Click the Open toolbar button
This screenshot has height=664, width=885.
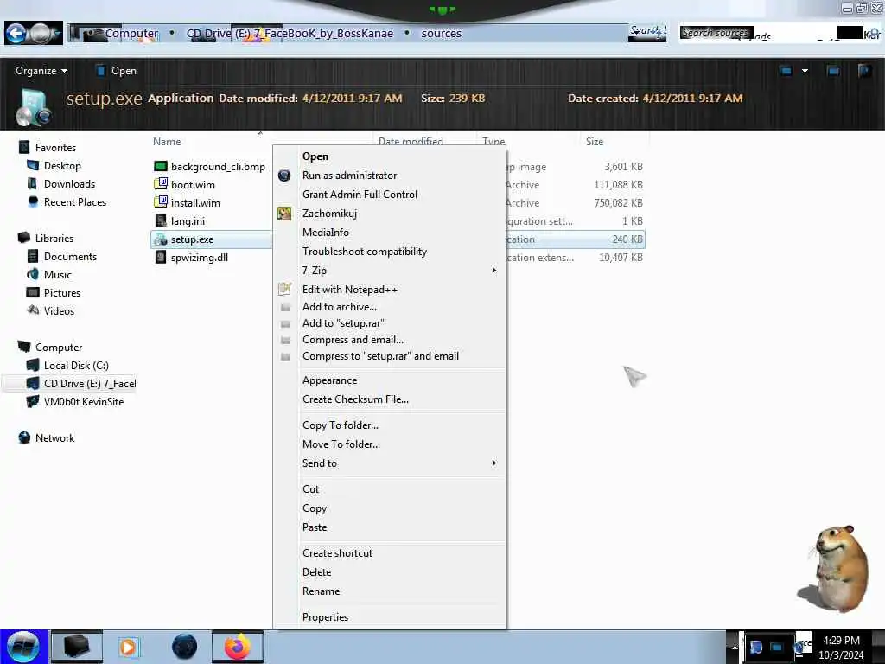(116, 71)
